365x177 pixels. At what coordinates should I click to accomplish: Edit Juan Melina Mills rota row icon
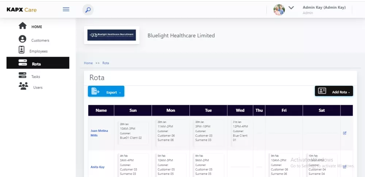point(345,133)
